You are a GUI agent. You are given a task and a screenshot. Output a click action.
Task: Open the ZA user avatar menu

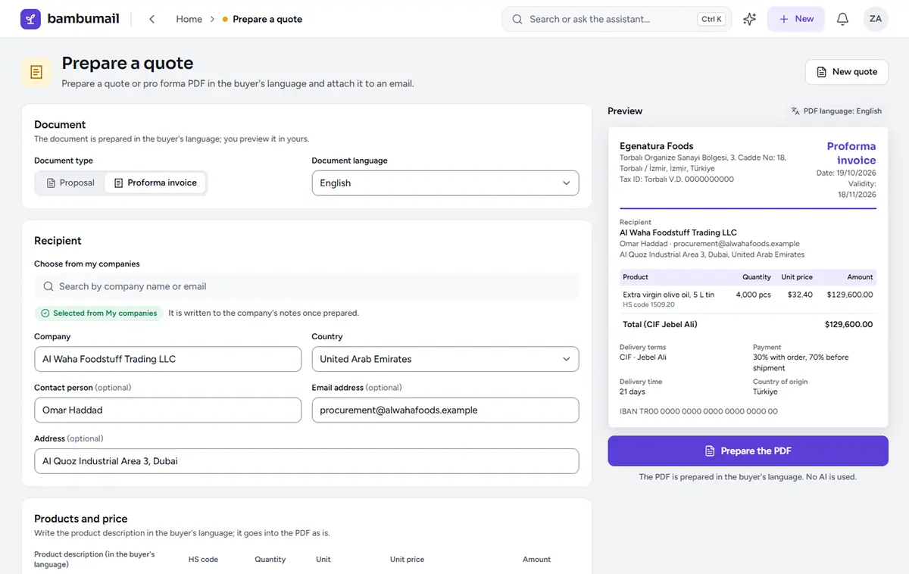click(x=876, y=19)
